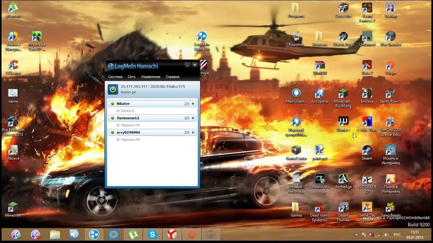Open the Сеть menu in Hamachi

coord(132,77)
